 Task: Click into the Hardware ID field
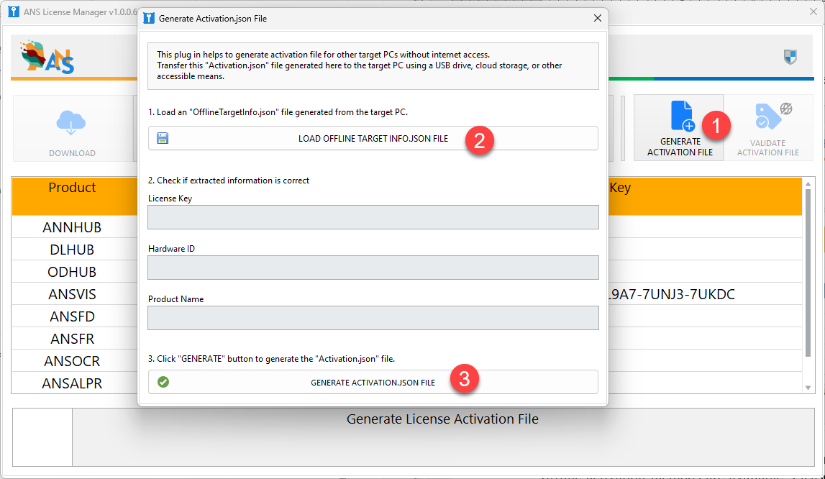[x=373, y=268]
